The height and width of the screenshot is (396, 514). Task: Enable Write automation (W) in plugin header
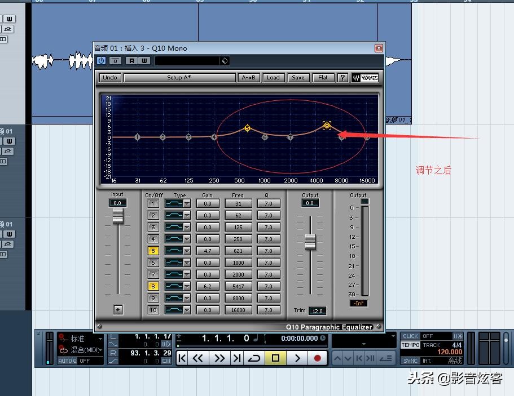tap(144, 60)
